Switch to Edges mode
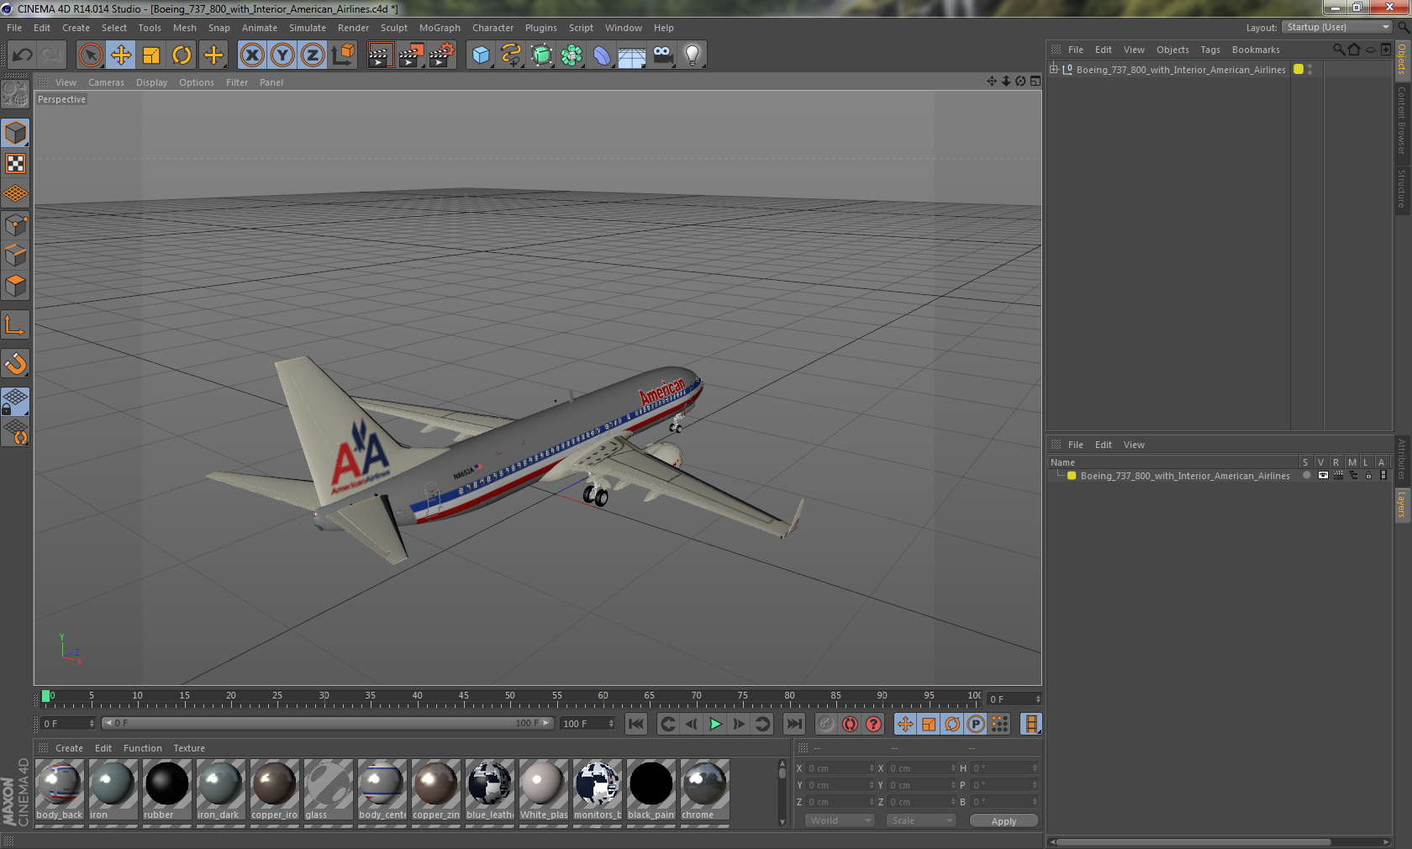Image resolution: width=1412 pixels, height=849 pixels. point(15,256)
